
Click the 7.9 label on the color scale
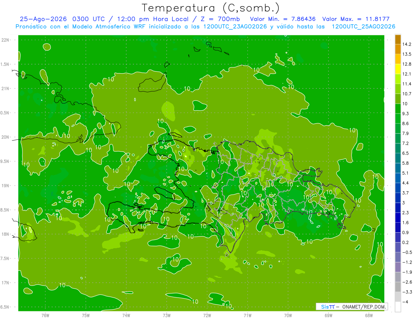pyautogui.click(x=406, y=133)
